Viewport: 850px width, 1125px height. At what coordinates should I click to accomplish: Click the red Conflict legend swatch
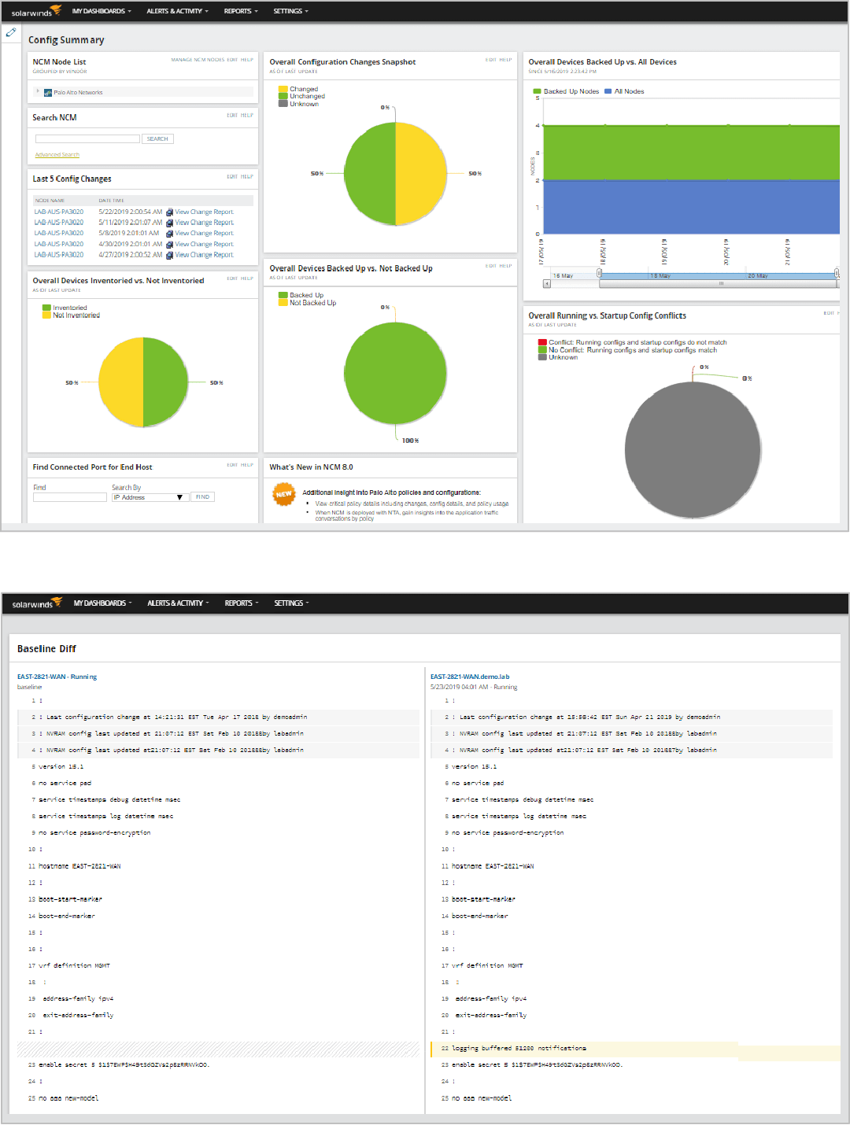542,343
